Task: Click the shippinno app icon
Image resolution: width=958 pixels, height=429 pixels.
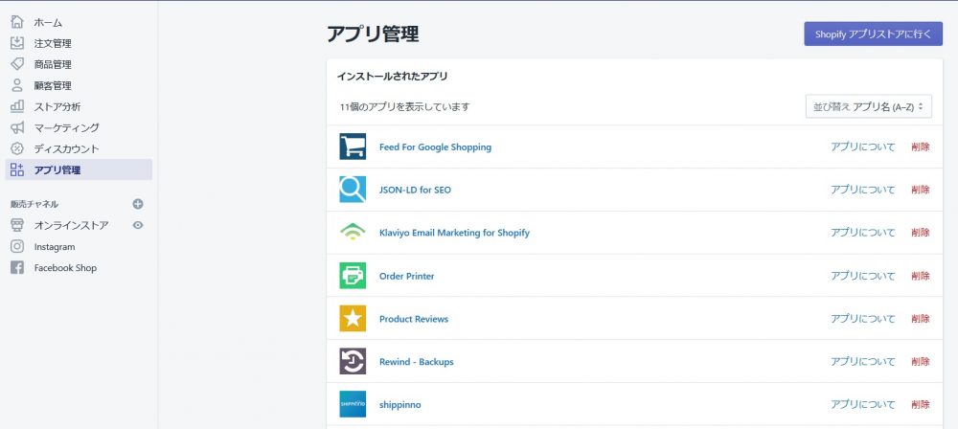Action: pos(353,404)
